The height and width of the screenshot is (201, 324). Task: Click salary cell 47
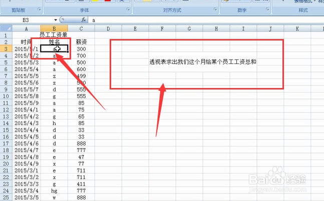81,157
